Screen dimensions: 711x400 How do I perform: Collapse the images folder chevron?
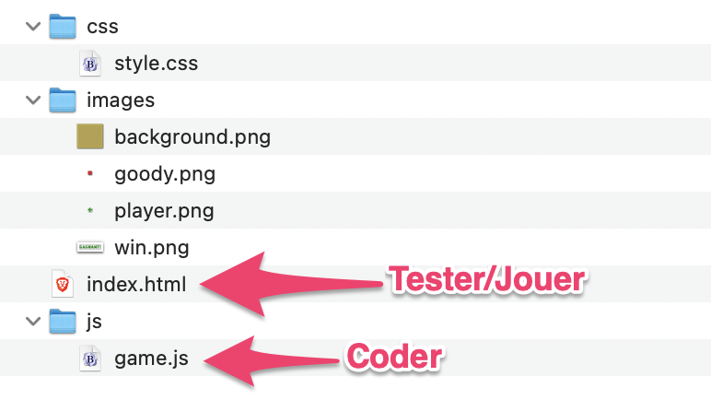pos(32,100)
